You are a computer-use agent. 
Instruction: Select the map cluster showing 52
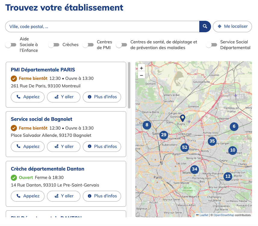(x=185, y=148)
